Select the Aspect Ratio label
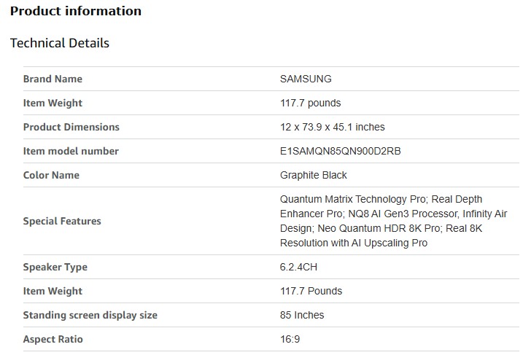Image resolution: width=523 pixels, height=355 pixels. click(x=53, y=339)
